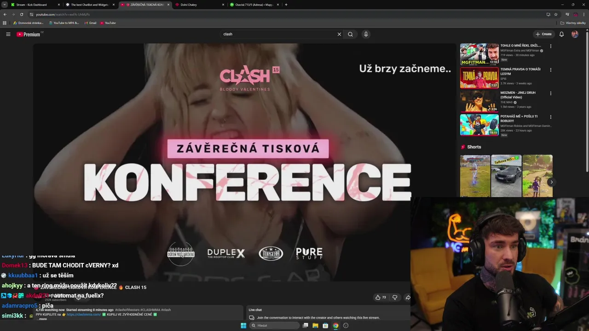The image size is (589, 331).
Task: Open a new browser tab
Action: tap(286, 5)
